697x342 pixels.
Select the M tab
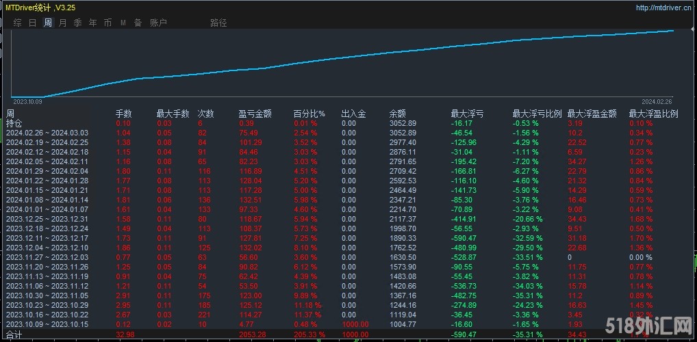[123, 23]
